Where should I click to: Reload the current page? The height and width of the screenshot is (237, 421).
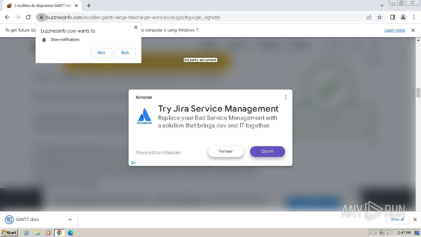click(28, 17)
